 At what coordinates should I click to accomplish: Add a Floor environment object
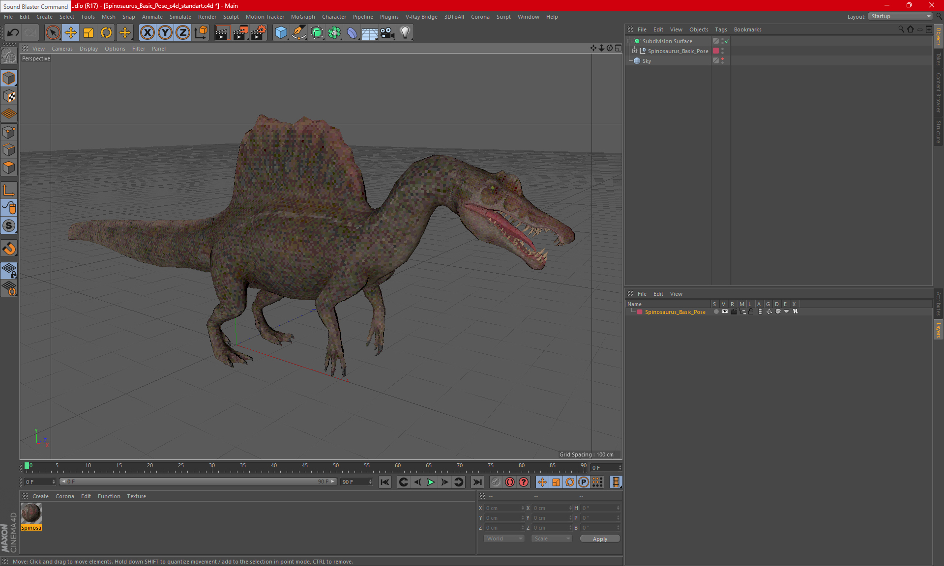[x=369, y=33]
